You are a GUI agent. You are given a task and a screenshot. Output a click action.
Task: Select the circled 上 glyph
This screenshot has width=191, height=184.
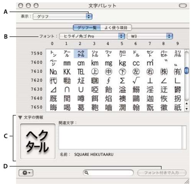[95, 72]
